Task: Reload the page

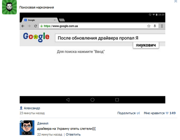Action: [36, 26]
